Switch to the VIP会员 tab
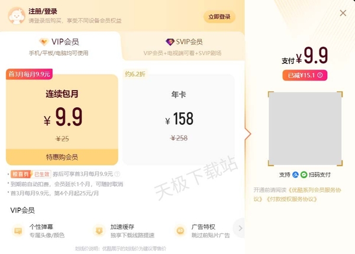Screen dimensions: 355x254 tap(60, 46)
